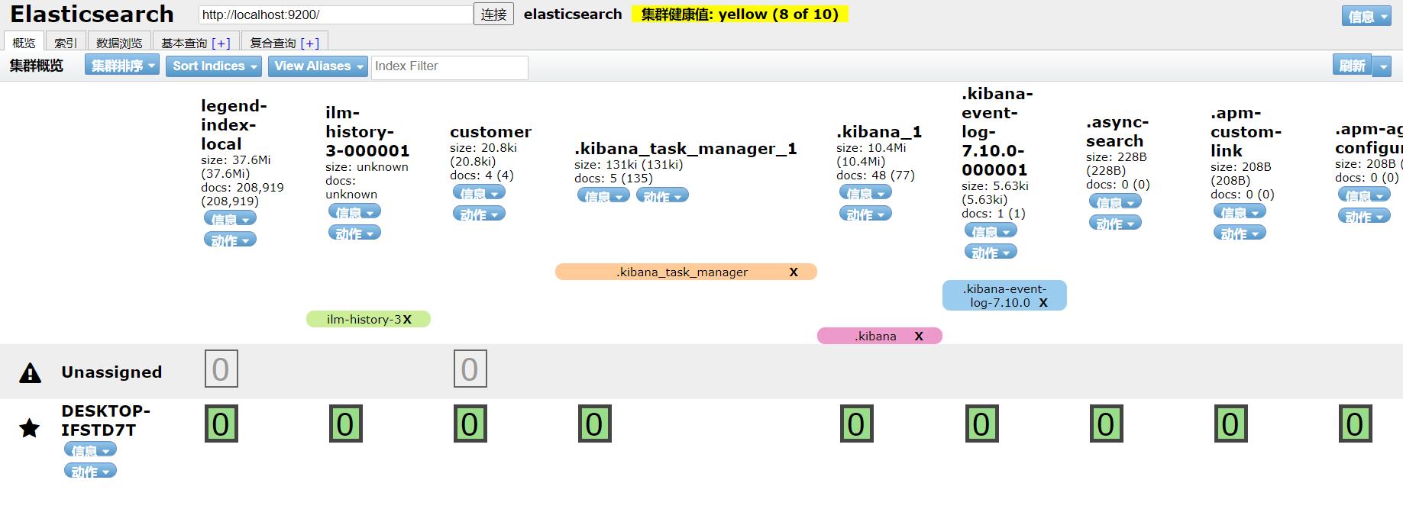Click the .kibana_task_manager_1 index name
This screenshot has height=525, width=1403.
click(x=685, y=149)
